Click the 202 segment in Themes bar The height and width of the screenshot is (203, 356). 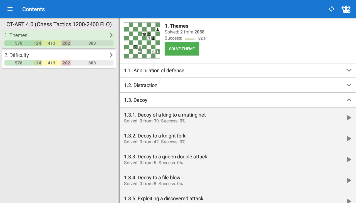point(66,43)
